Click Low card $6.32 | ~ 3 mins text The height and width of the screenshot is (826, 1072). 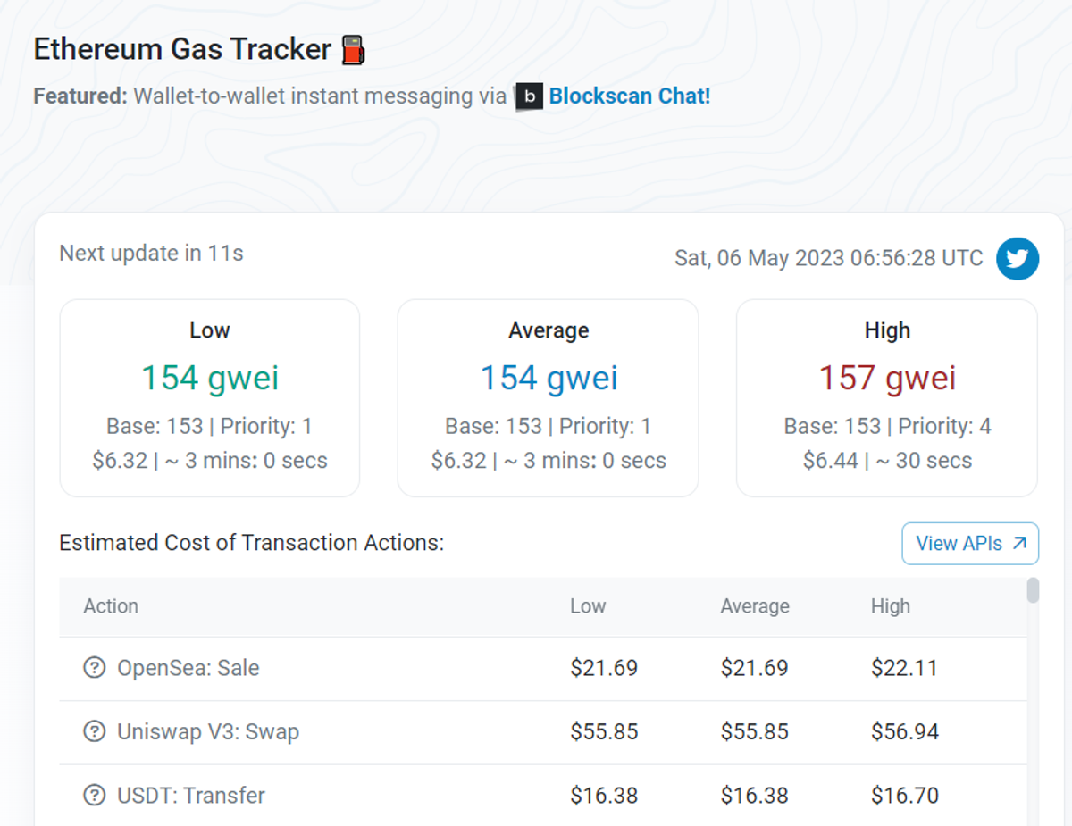click(x=210, y=461)
